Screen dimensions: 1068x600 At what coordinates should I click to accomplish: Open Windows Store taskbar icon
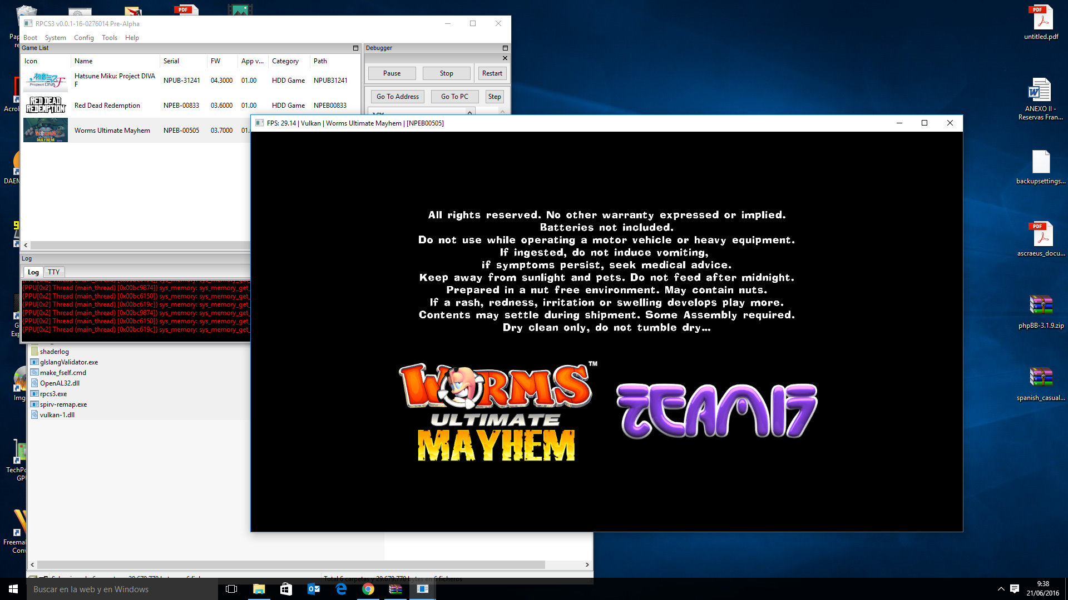click(286, 589)
